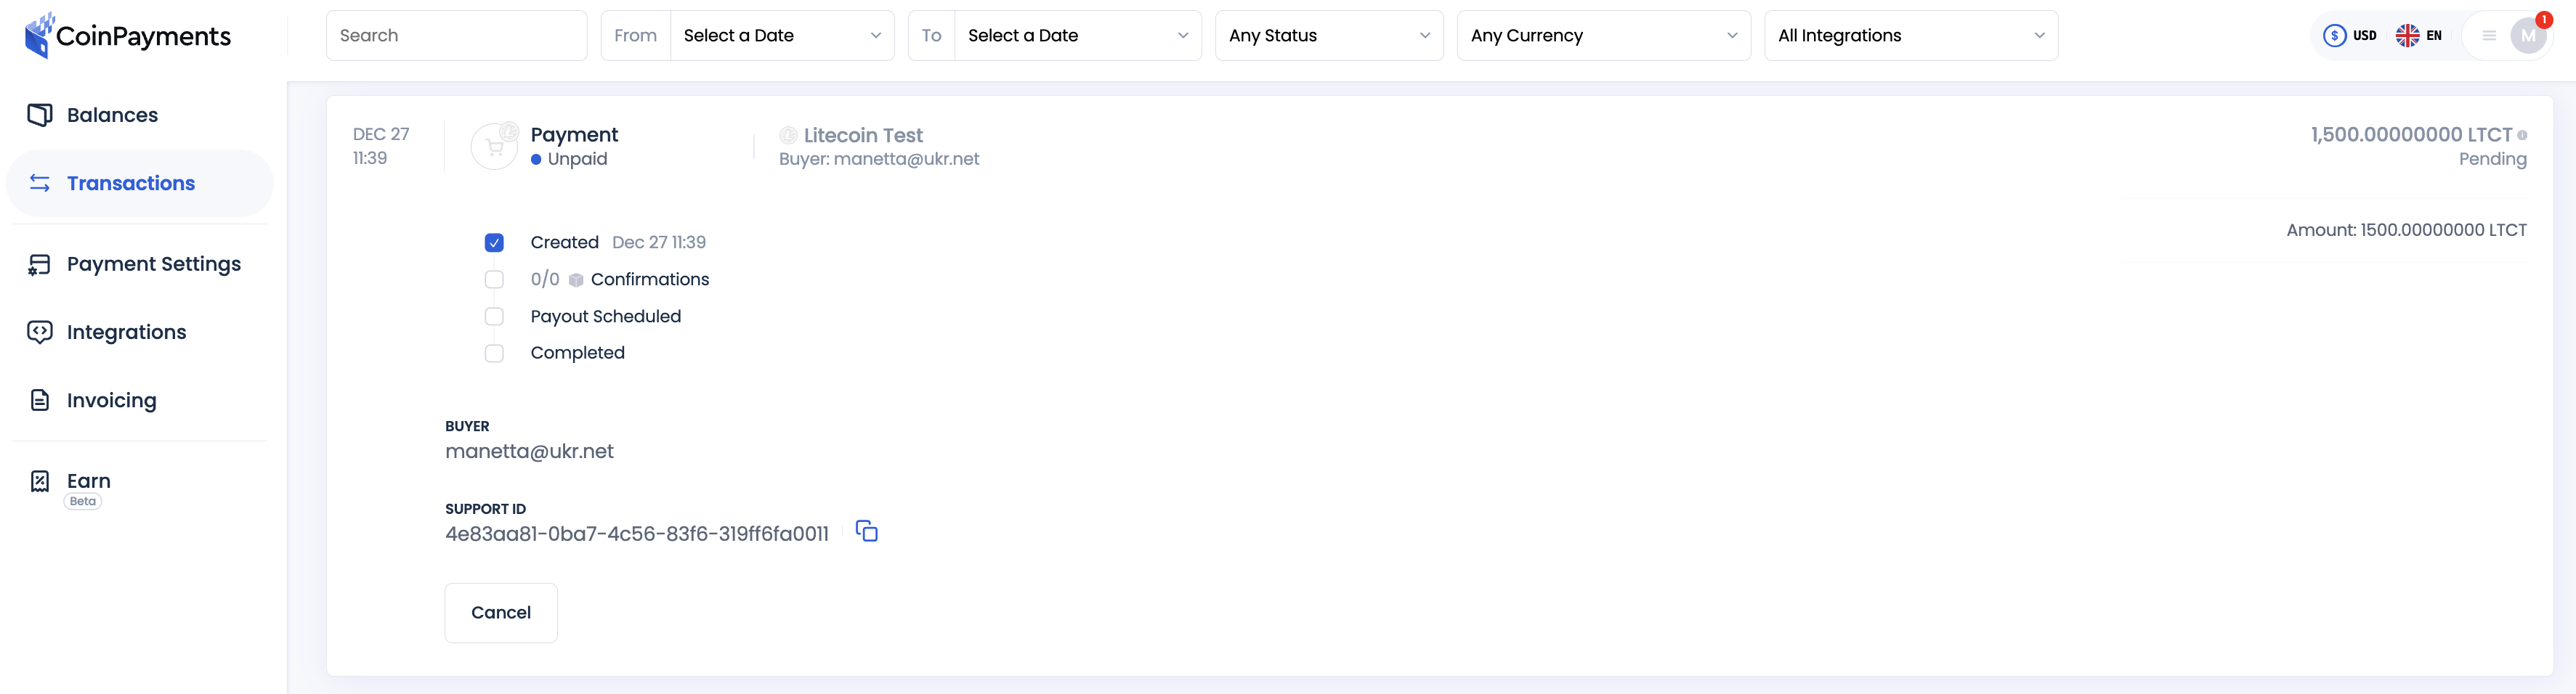
Task: Open the All Integrations dropdown
Action: 1911,35
